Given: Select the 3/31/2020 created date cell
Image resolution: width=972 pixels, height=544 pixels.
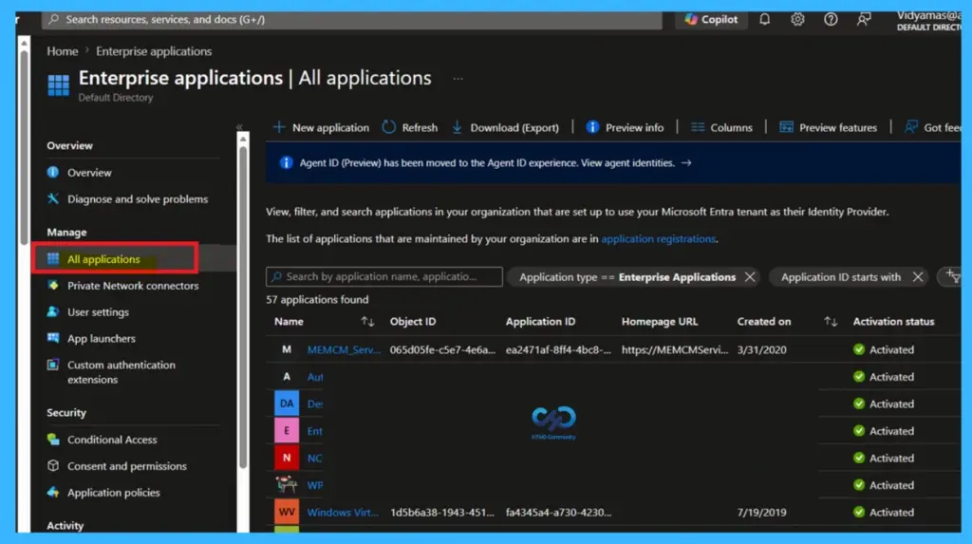Looking at the screenshot, I should [x=762, y=349].
